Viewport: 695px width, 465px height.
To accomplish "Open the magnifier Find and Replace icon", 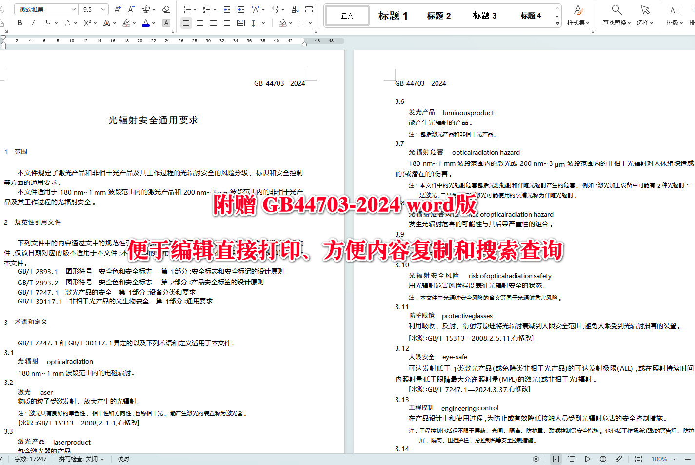I will (616, 10).
